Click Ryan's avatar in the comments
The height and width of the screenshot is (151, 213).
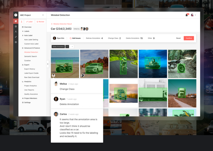(56, 99)
